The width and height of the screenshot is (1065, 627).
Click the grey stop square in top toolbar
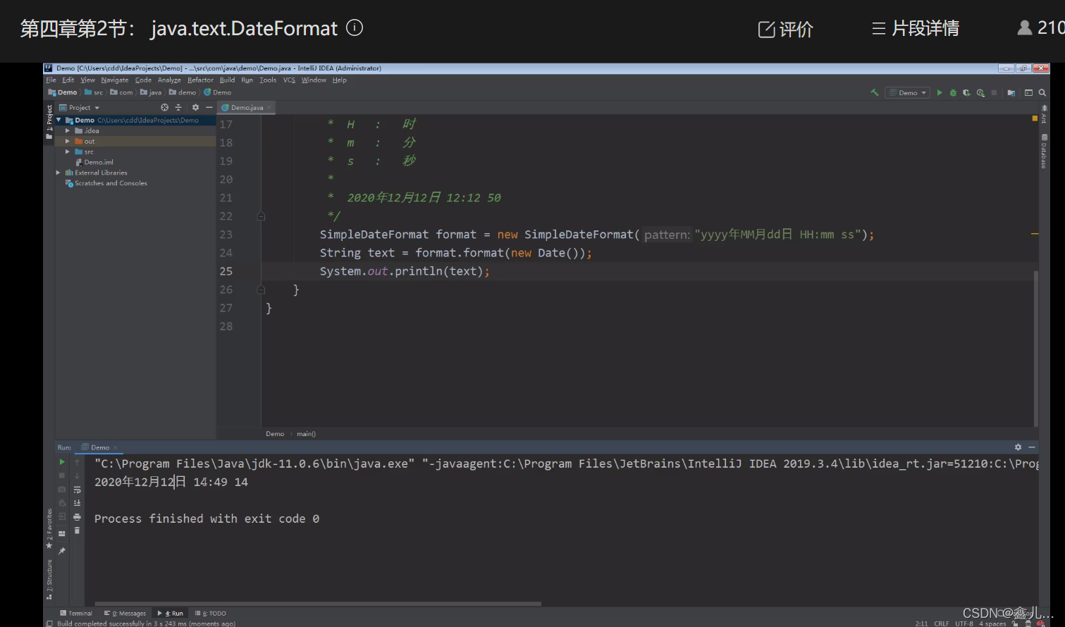[995, 92]
